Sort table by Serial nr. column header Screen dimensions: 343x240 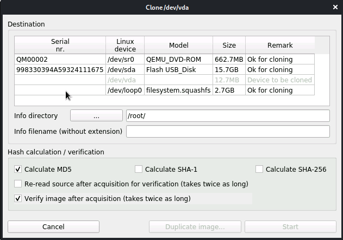[x=60, y=45]
